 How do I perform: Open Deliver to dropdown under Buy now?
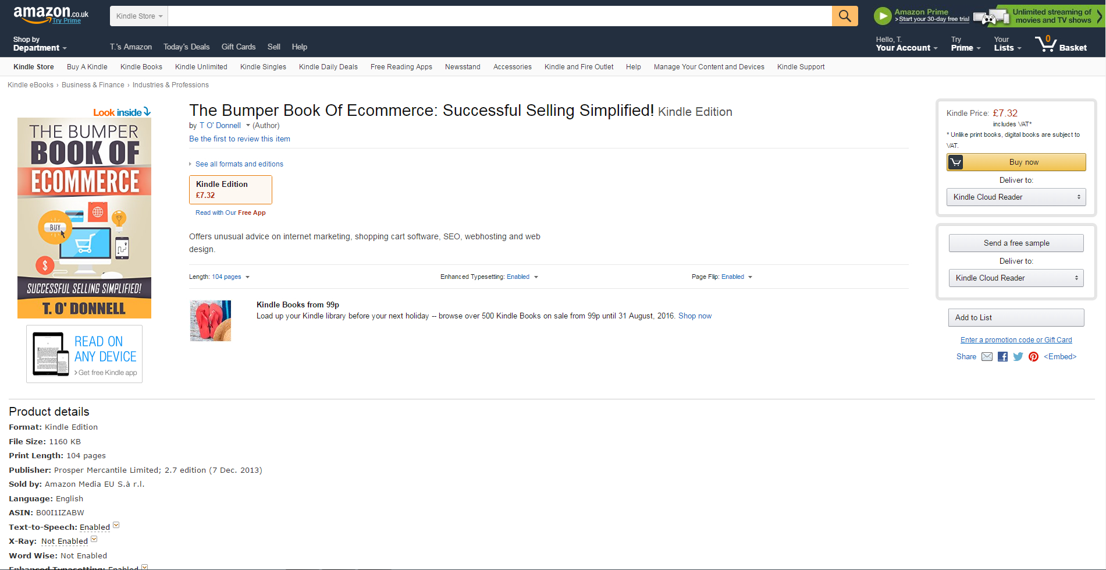click(x=1016, y=197)
